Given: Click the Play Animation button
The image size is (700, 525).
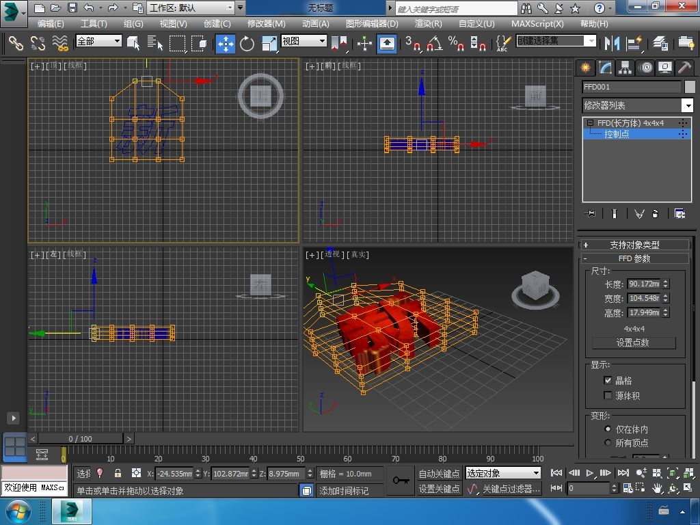Looking at the screenshot, I should click(x=590, y=473).
